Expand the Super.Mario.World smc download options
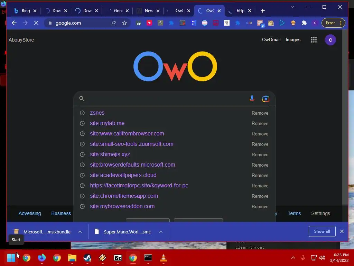Image resolution: width=354 pixels, height=266 pixels. [161, 232]
